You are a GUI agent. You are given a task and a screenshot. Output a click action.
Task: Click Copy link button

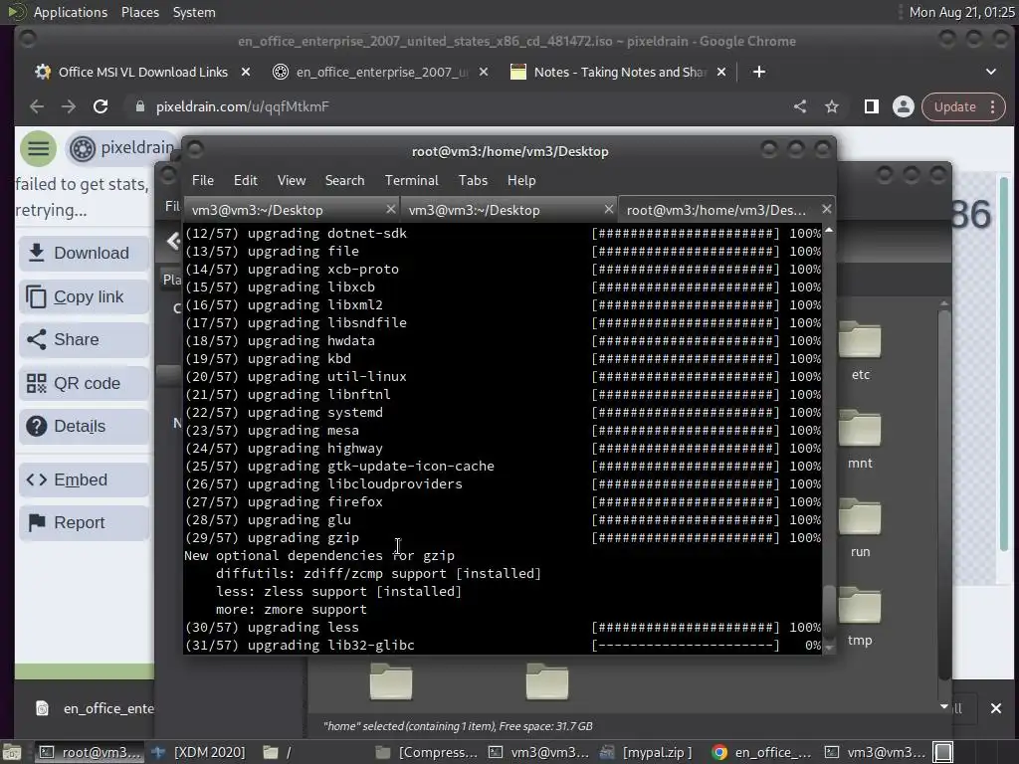pos(84,296)
